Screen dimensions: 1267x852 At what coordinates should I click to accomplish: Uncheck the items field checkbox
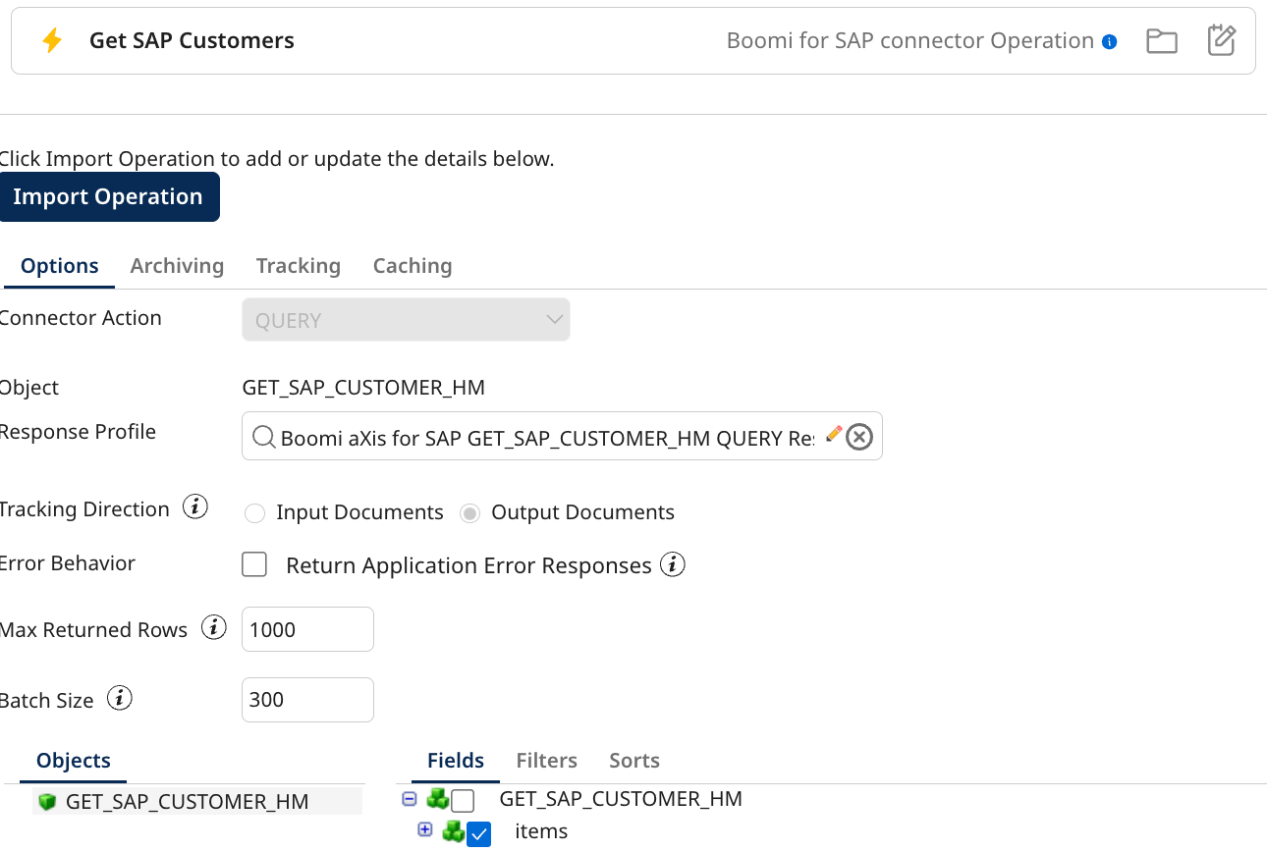click(478, 831)
